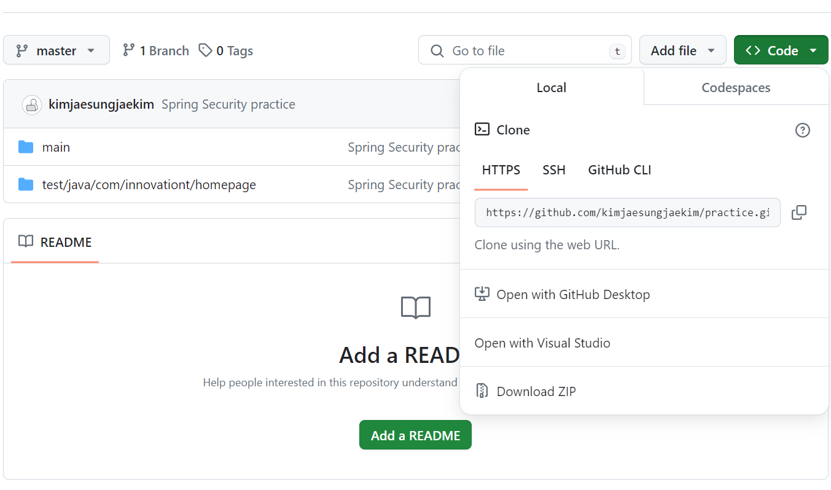Open commit message in the main row
Screen dimensions: 831x490
(x=404, y=147)
